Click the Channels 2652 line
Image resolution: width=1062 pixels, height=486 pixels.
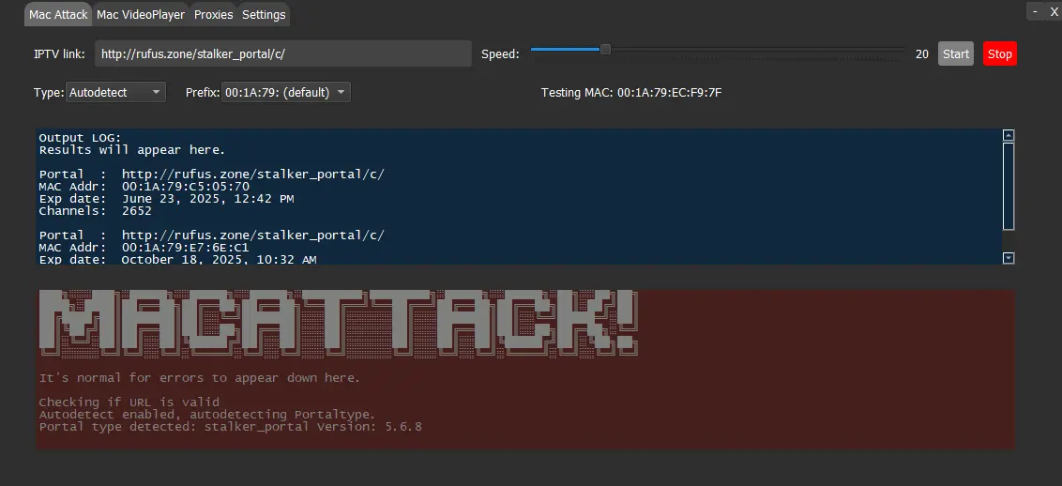point(96,210)
